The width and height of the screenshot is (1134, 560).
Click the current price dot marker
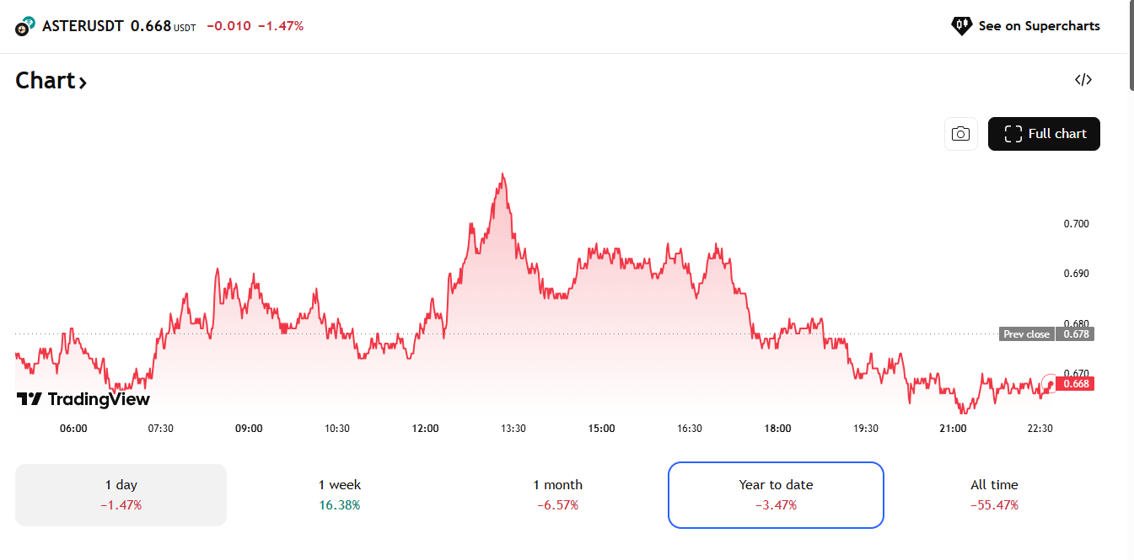coord(1051,384)
